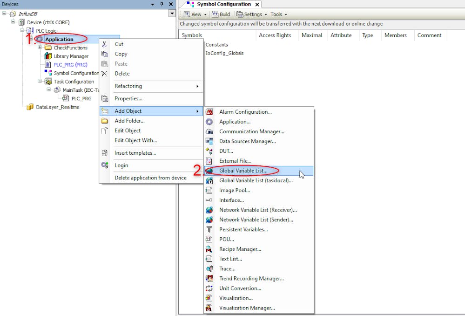The width and height of the screenshot is (465, 316).
Task: Select PLC_PRG (PRG) in device tree
Action: tap(71, 65)
